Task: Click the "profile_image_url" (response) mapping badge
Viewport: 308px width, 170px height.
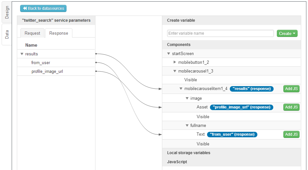Action: pyautogui.click(x=241, y=107)
